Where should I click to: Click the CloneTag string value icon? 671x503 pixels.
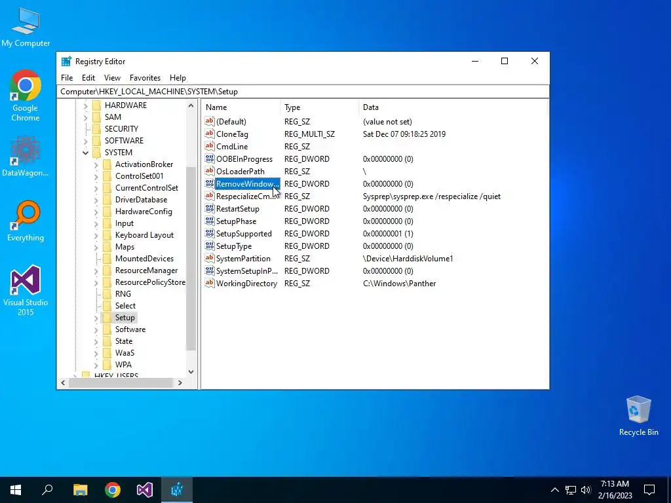209,134
